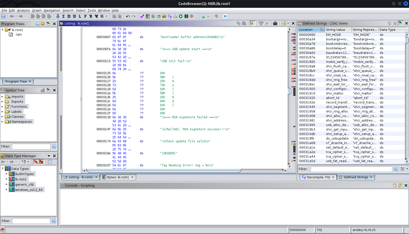
Task: Open the Data Type Manager dropdown menu arrow
Action: pyautogui.click(x=49, y=156)
